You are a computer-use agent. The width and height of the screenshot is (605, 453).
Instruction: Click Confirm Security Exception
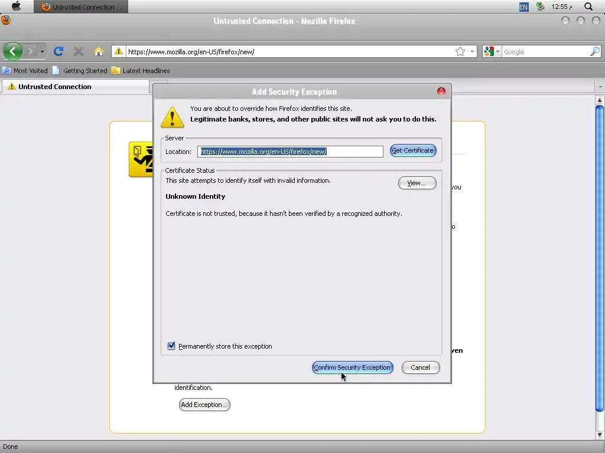click(x=352, y=367)
